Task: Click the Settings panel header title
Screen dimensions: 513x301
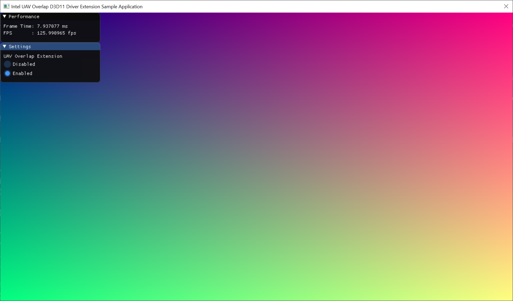Action: (x=20, y=46)
